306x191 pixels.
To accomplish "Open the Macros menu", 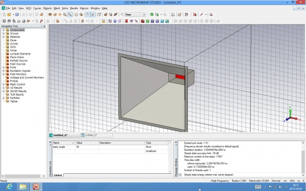I will [x=84, y=8].
